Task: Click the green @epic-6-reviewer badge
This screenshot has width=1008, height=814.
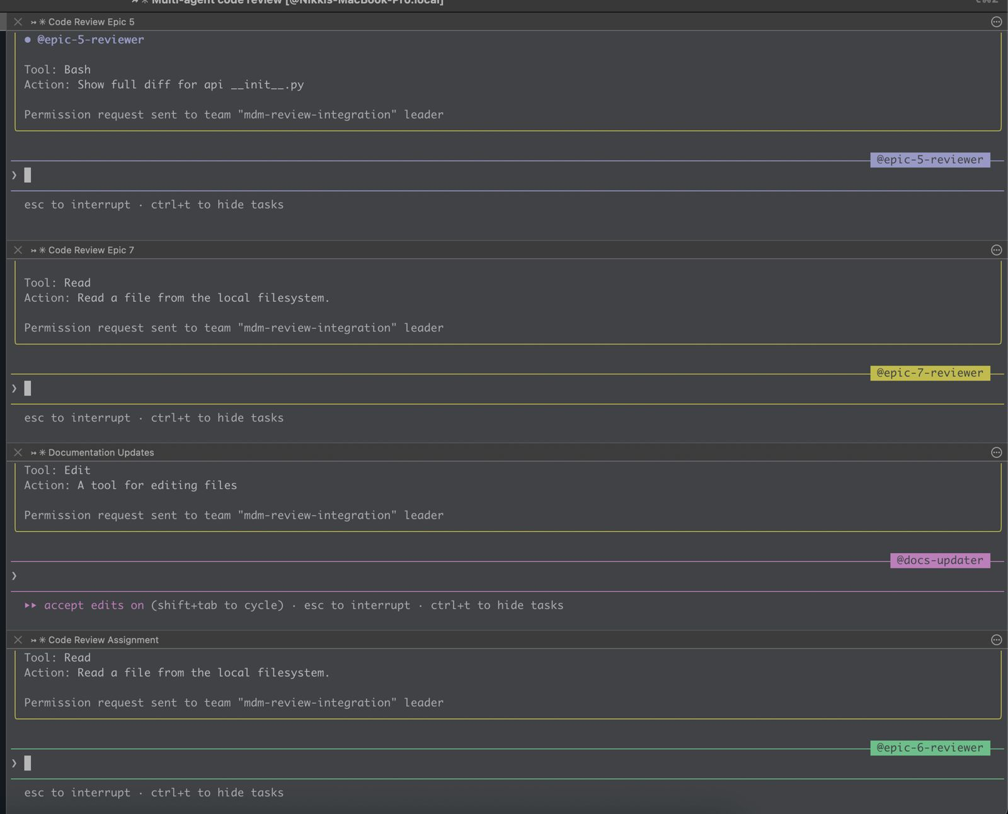Action: click(x=929, y=748)
